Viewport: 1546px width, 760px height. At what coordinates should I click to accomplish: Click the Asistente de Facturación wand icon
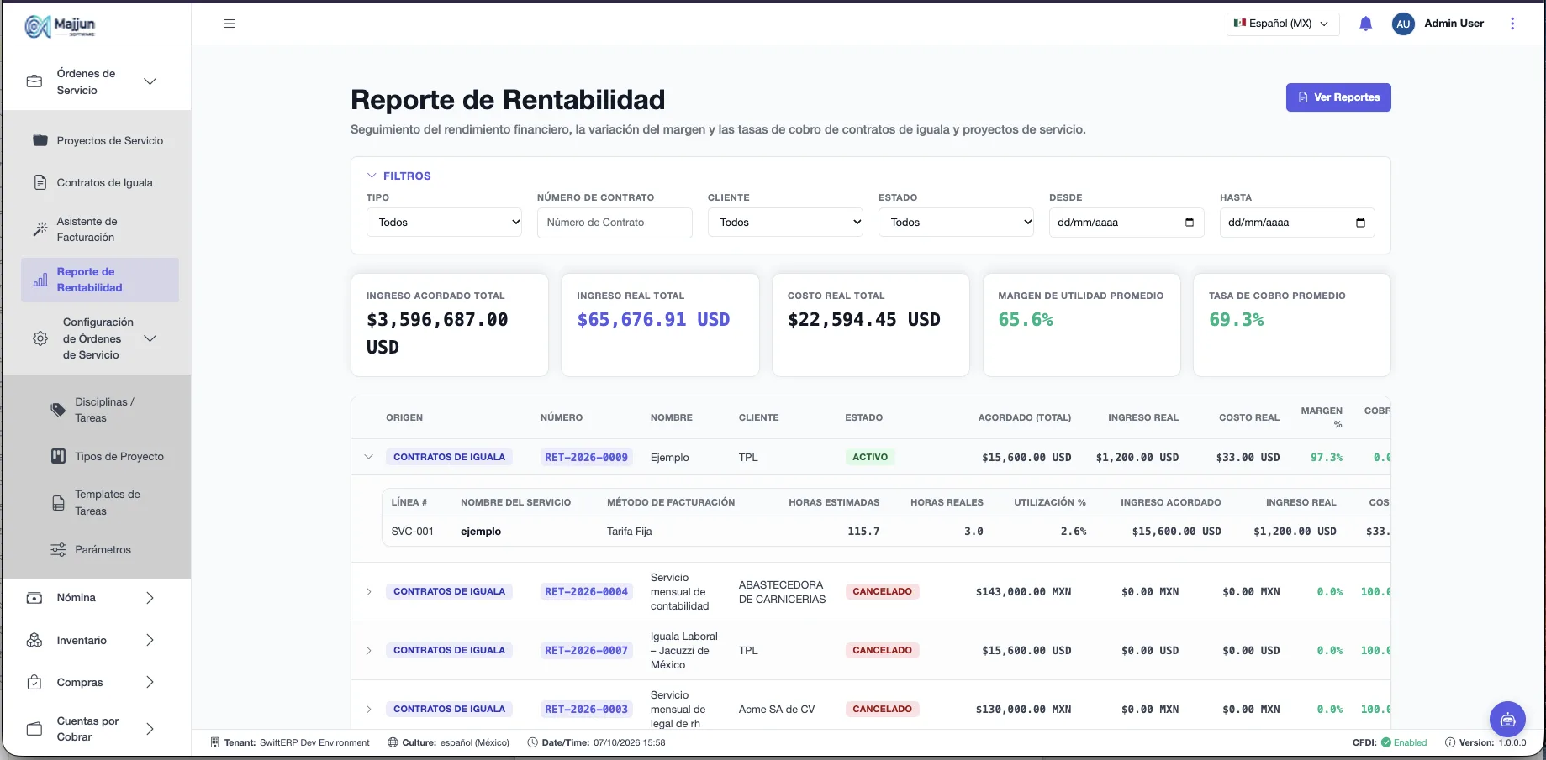pyautogui.click(x=40, y=229)
